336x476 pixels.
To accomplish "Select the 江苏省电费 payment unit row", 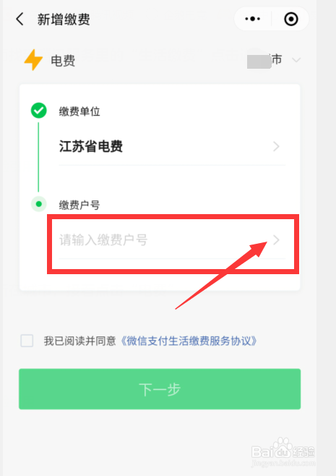I will [172, 146].
